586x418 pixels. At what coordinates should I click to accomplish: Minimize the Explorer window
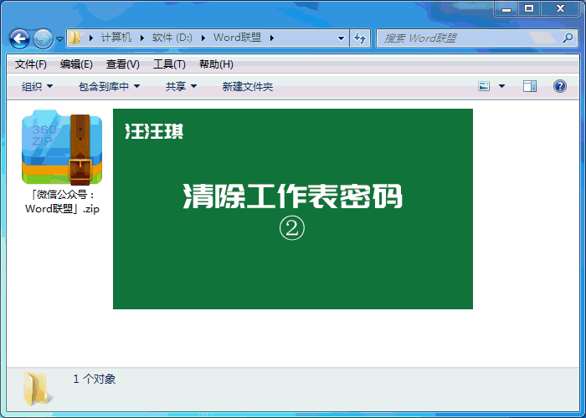[506, 8]
